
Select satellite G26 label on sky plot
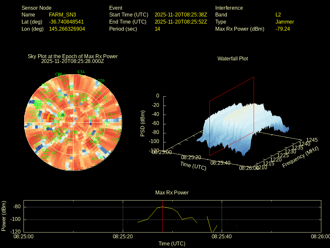101,80
